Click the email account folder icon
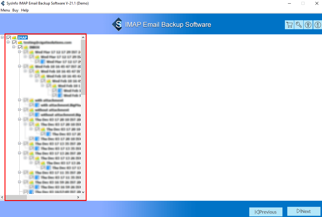This screenshot has width=322, height=217. [20, 42]
